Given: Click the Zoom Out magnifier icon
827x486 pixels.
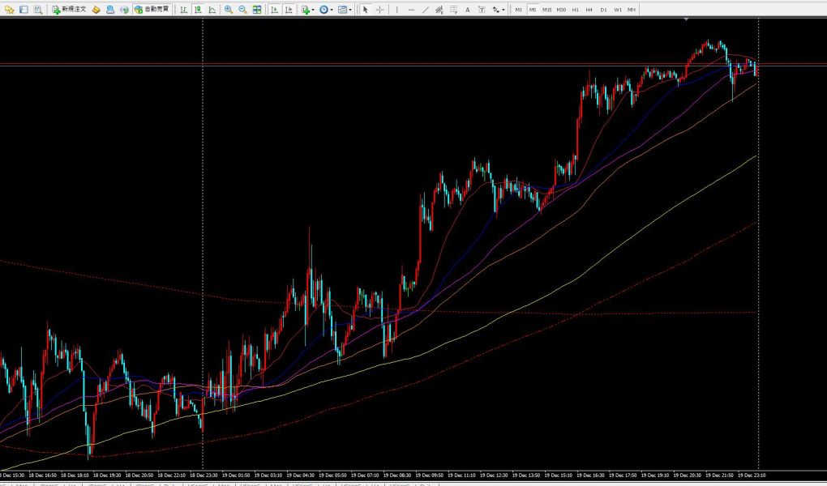Looking at the screenshot, I should point(242,10).
